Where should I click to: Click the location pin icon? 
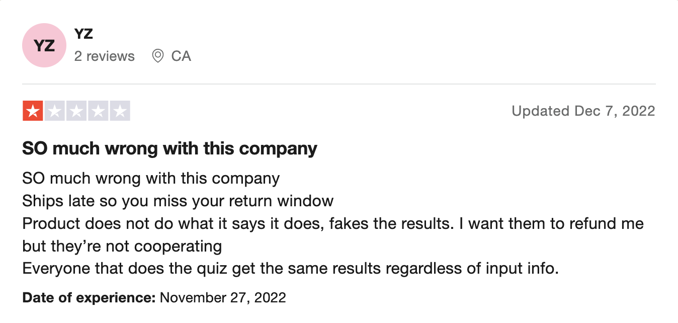[158, 56]
